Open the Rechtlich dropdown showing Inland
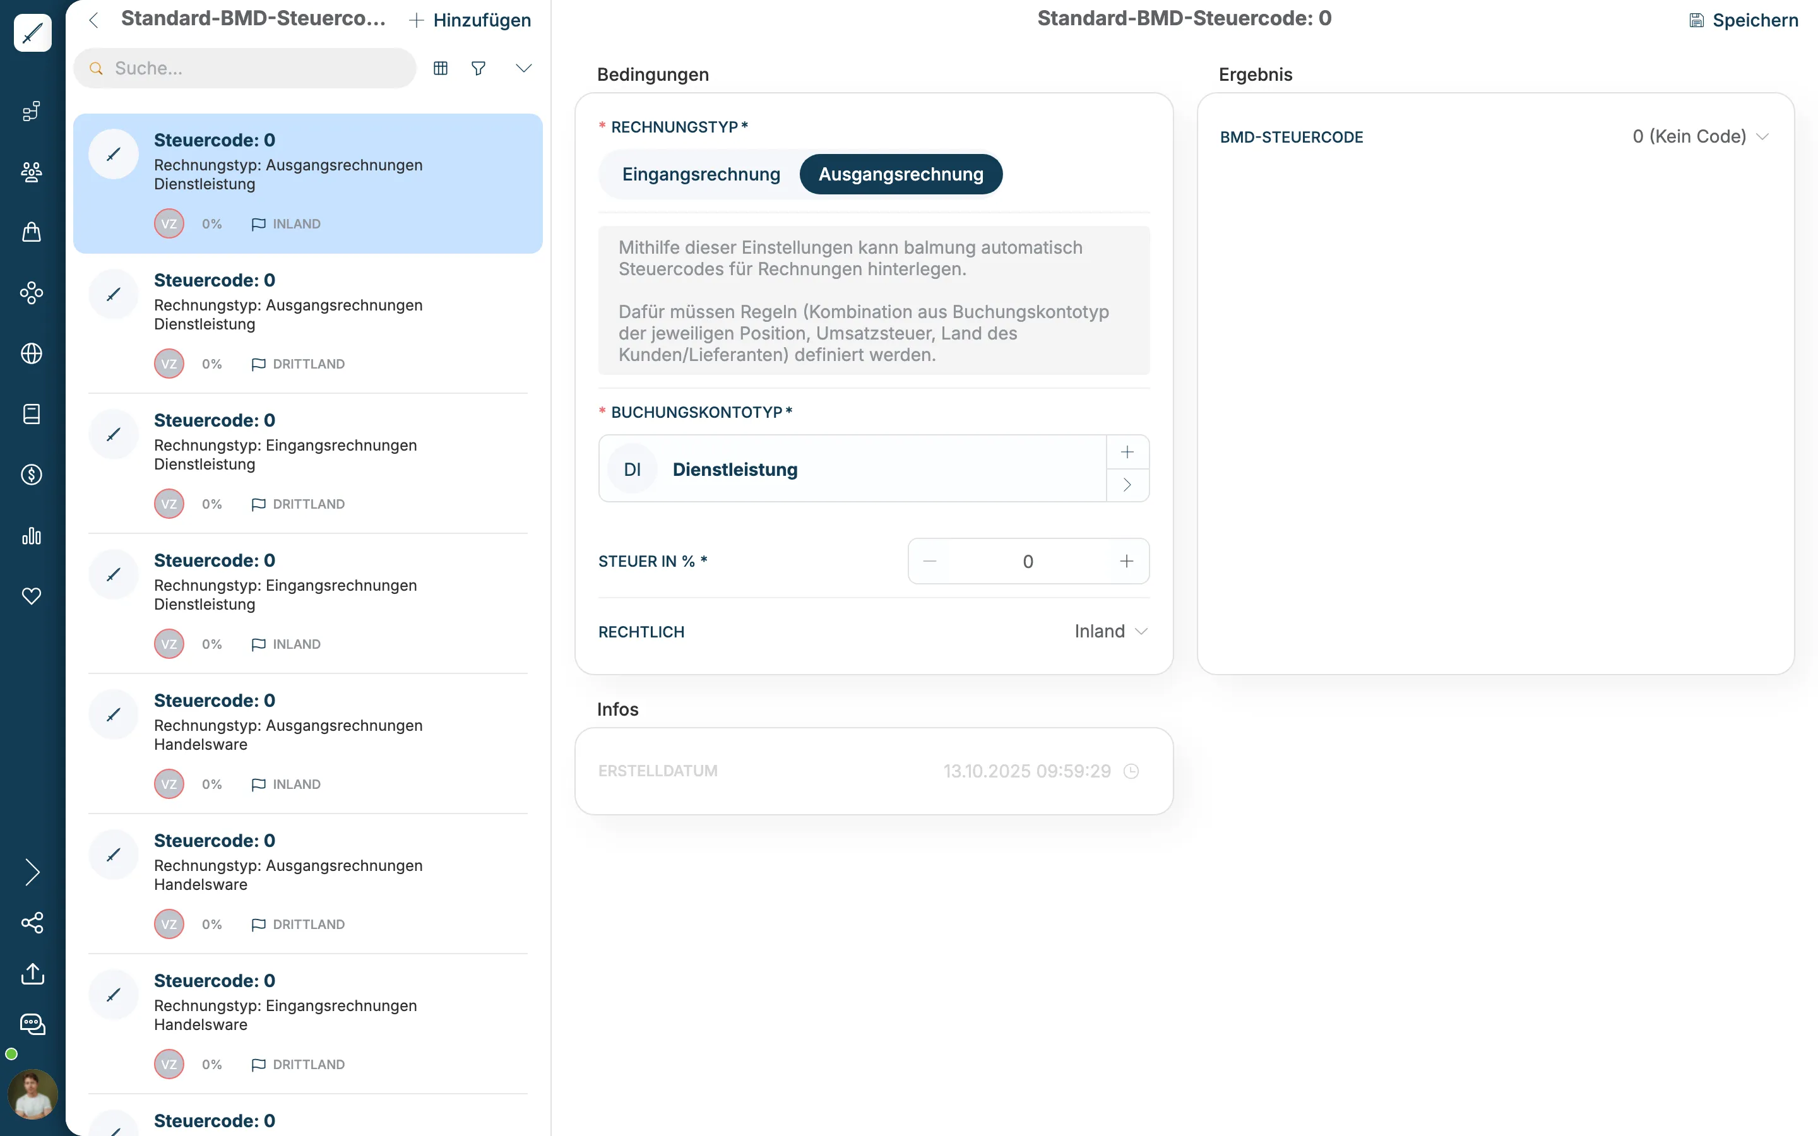The width and height of the screenshot is (1818, 1136). click(1110, 631)
